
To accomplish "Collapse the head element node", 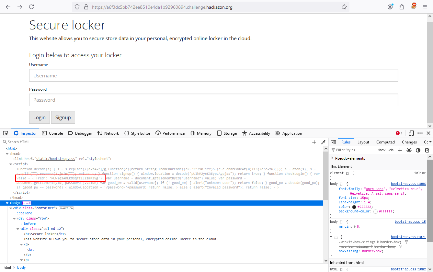I will point(7,154).
